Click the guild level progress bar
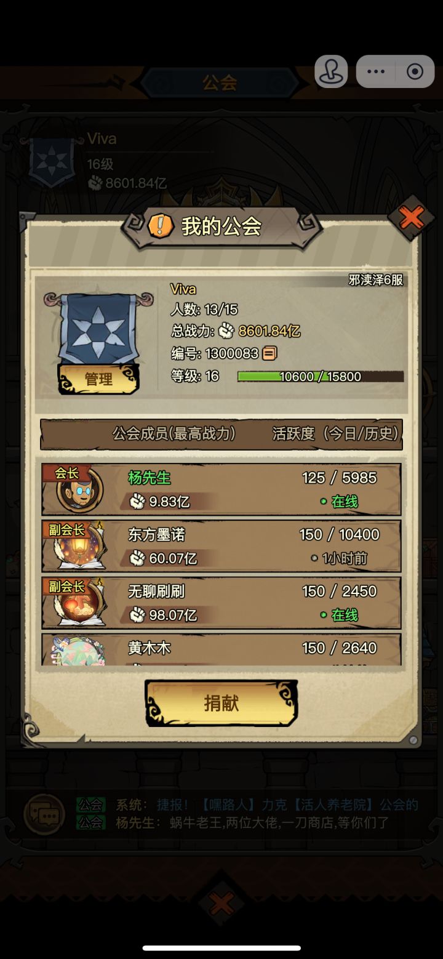Viewport: 443px width, 959px height. (x=321, y=376)
